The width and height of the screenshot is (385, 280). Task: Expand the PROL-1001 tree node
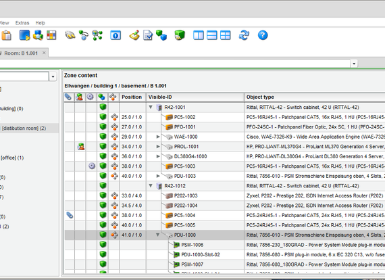(x=158, y=147)
